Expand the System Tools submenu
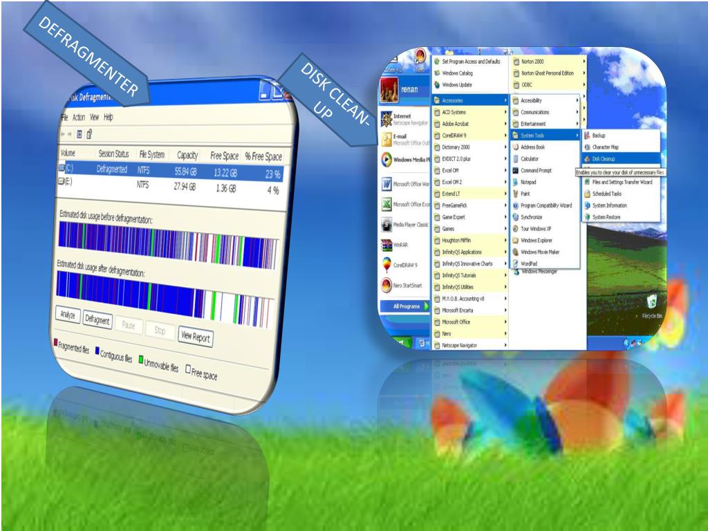 click(545, 136)
